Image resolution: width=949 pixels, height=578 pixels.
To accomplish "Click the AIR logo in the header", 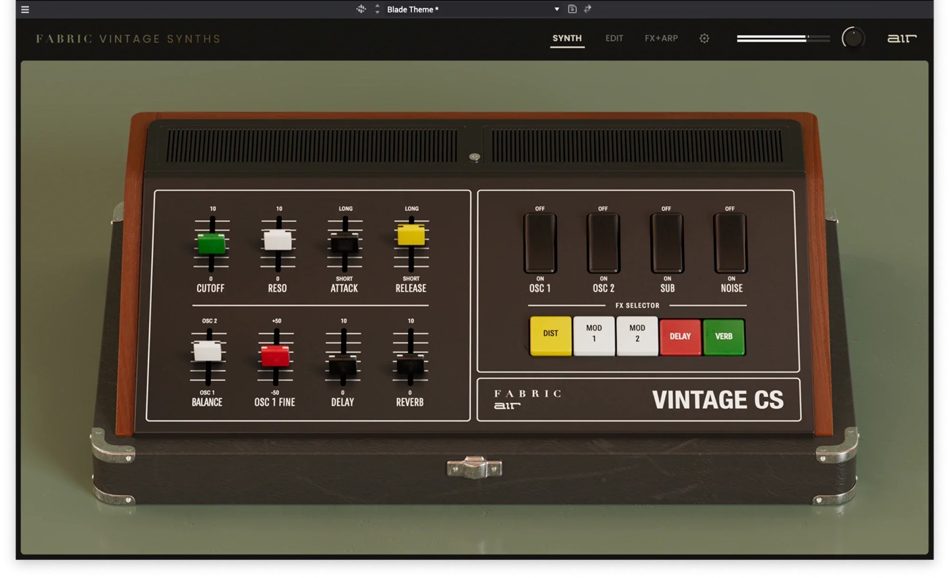I will coord(902,39).
